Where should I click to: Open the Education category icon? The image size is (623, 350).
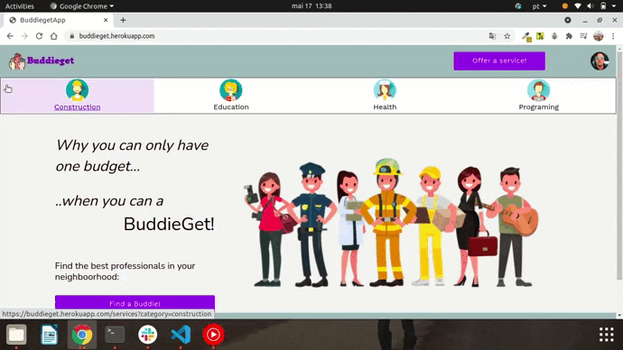[x=231, y=89]
